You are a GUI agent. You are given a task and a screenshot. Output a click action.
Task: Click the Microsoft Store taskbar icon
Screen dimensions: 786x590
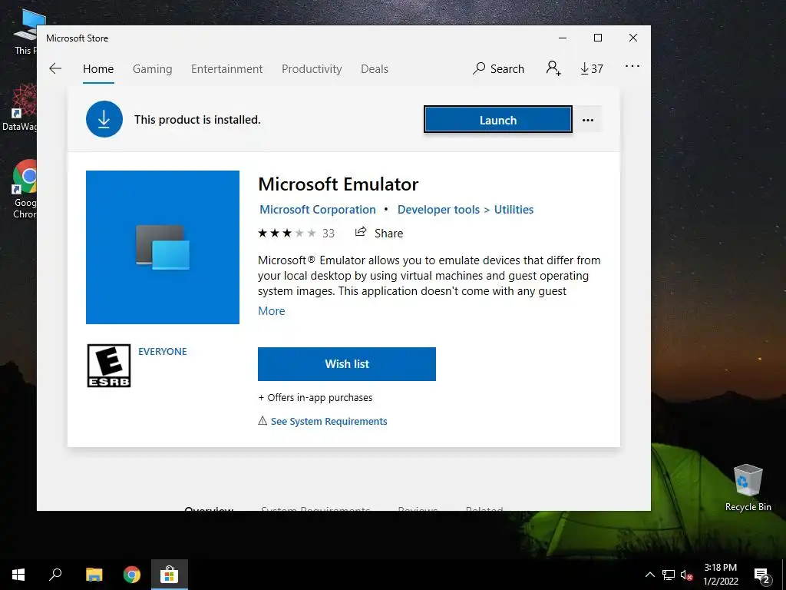click(x=170, y=575)
